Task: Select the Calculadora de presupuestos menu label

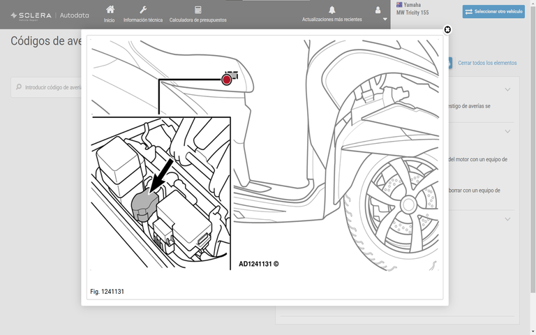Action: point(198,20)
